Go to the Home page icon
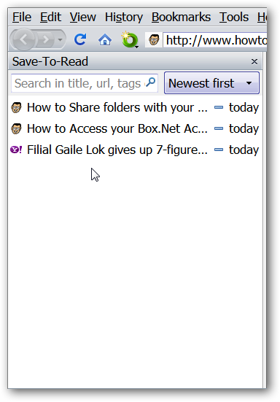 pyautogui.click(x=105, y=39)
